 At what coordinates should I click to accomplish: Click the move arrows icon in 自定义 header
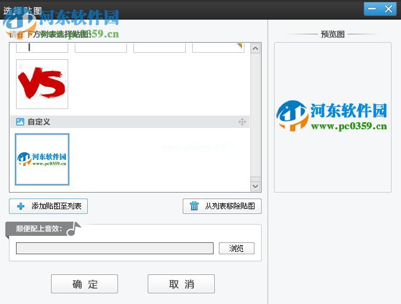[x=242, y=121]
